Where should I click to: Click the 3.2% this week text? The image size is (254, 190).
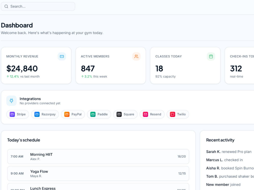[x=94, y=77]
